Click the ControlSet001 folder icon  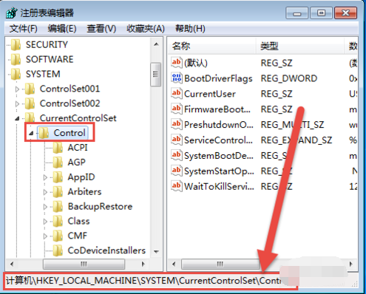coord(30,89)
